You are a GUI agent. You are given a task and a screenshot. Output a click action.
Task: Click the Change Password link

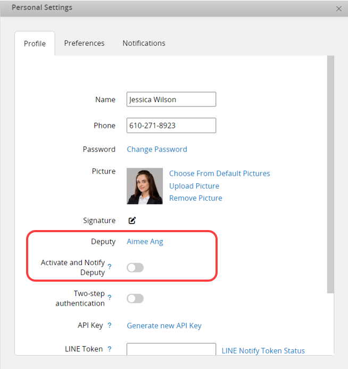click(157, 149)
